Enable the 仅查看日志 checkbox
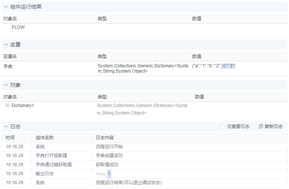 [223, 126]
